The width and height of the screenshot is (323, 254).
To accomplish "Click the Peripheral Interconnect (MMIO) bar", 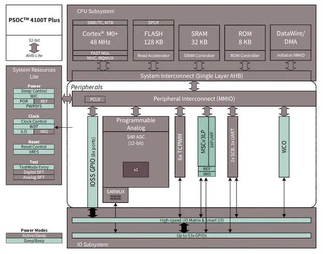I will pos(194,99).
